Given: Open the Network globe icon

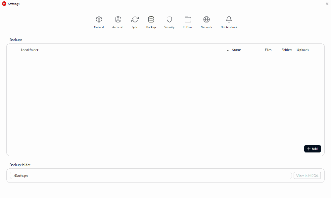Looking at the screenshot, I should coord(207,19).
